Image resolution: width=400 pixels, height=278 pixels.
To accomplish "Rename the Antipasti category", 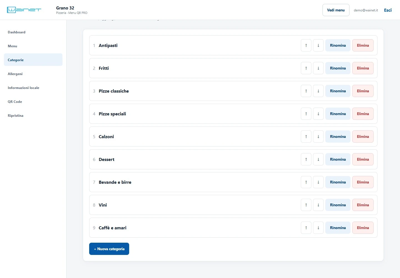I will coord(338,45).
